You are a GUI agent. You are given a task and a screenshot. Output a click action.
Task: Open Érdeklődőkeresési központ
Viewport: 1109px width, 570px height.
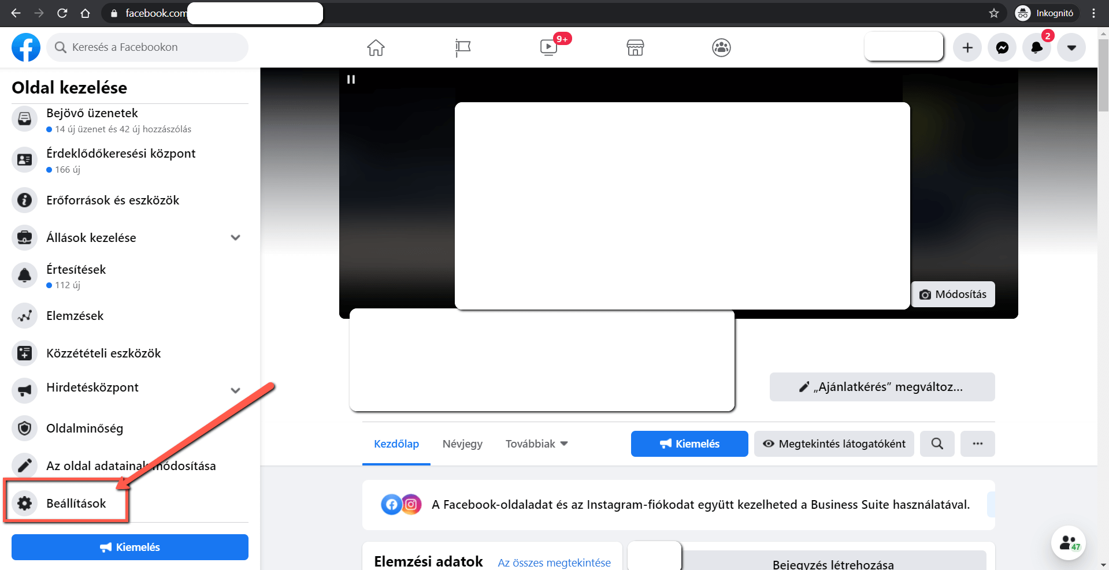tap(130, 160)
